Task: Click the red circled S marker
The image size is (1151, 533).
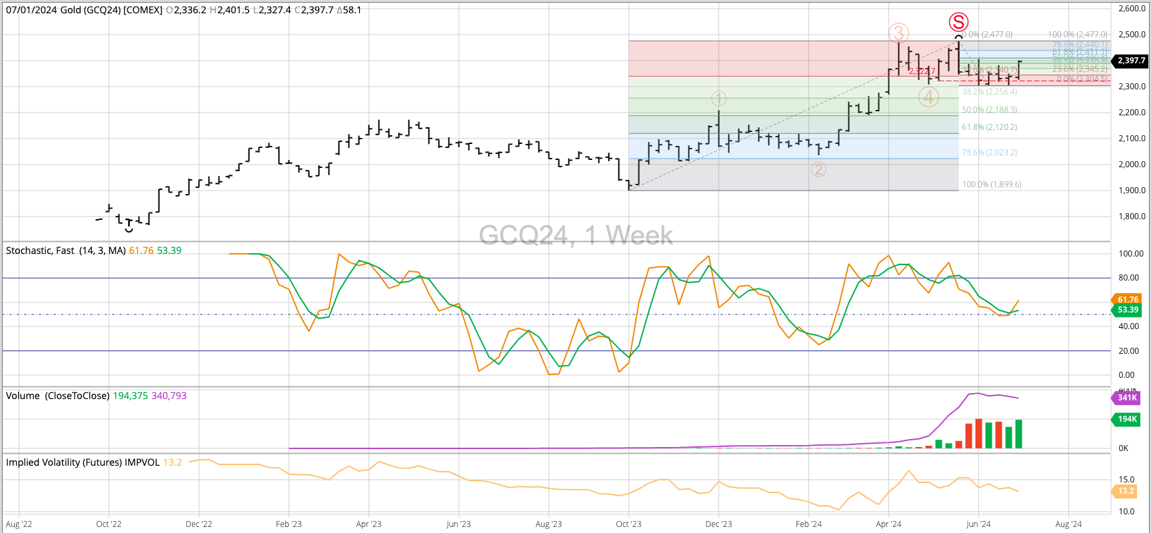Action: [958, 23]
